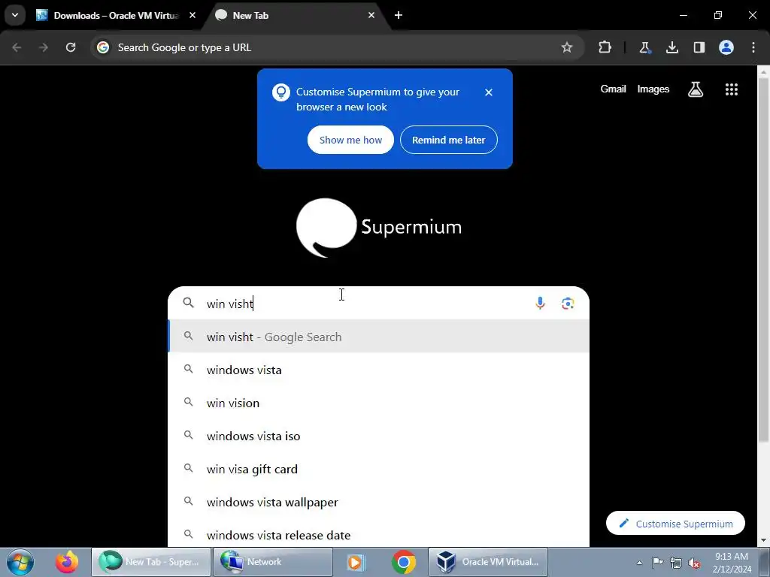Go back with the back arrow
This screenshot has width=770, height=577.
tap(17, 47)
